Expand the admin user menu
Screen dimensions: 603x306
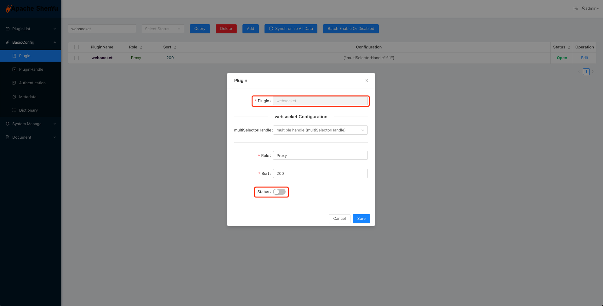click(590, 8)
